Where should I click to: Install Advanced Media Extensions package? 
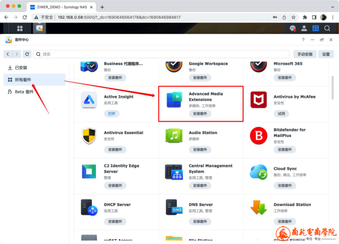pyautogui.click(x=200, y=114)
